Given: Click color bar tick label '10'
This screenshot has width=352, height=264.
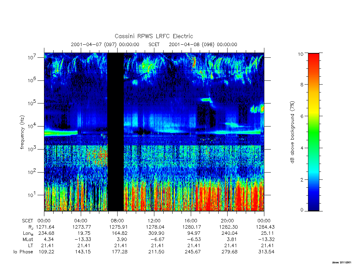Looking at the screenshot, I should click(x=300, y=54).
